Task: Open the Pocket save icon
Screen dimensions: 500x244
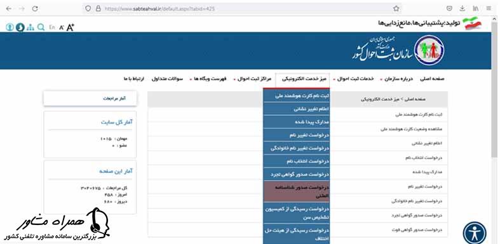Action: point(449,9)
